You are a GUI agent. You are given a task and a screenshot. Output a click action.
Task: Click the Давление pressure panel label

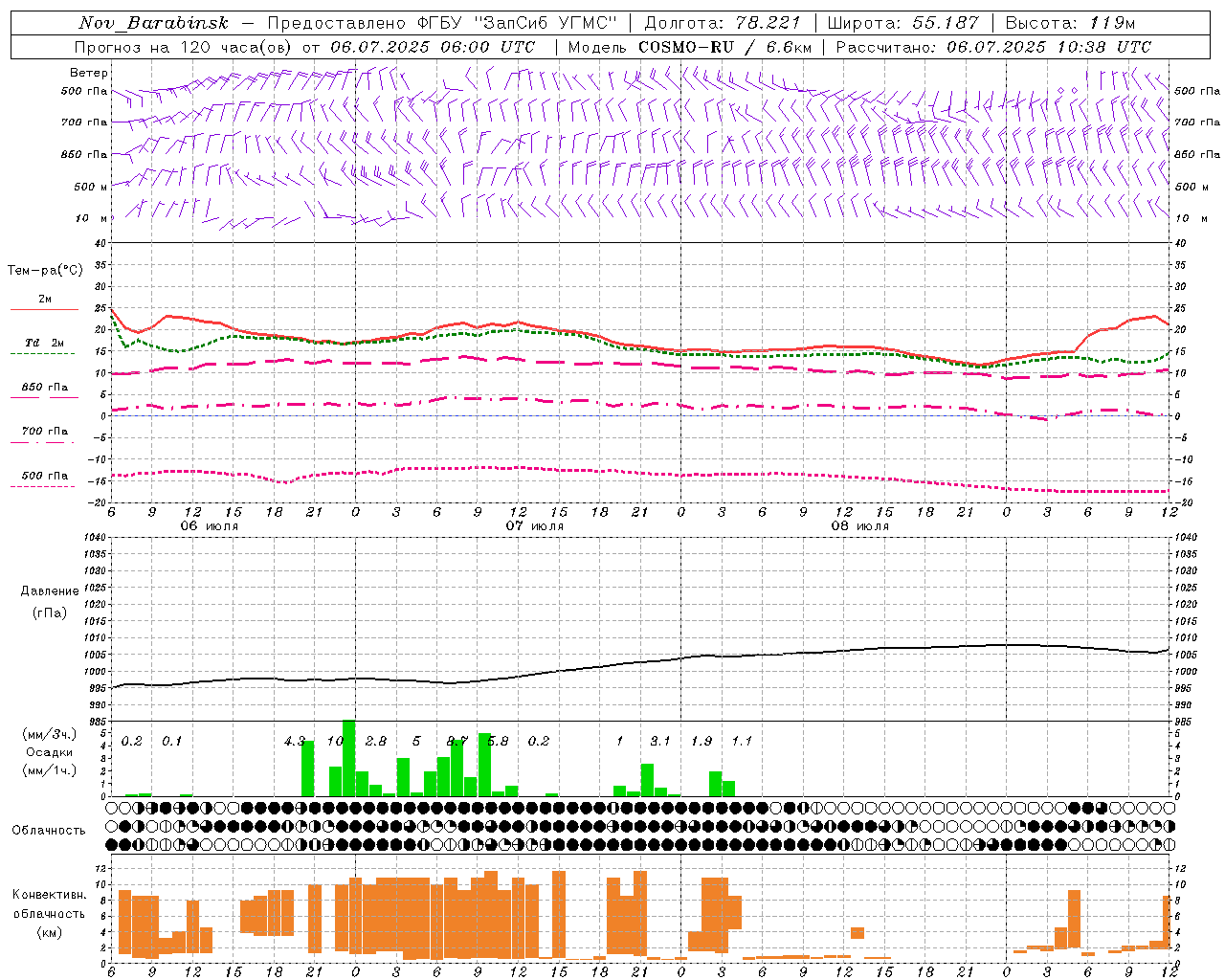pyautogui.click(x=50, y=591)
